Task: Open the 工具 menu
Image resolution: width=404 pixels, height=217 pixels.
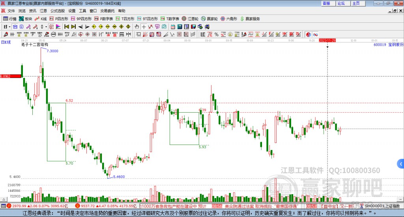Action: (82, 11)
